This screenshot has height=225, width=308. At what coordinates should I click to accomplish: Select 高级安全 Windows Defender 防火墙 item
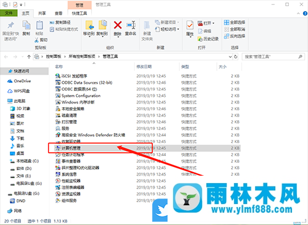click(x=93, y=135)
